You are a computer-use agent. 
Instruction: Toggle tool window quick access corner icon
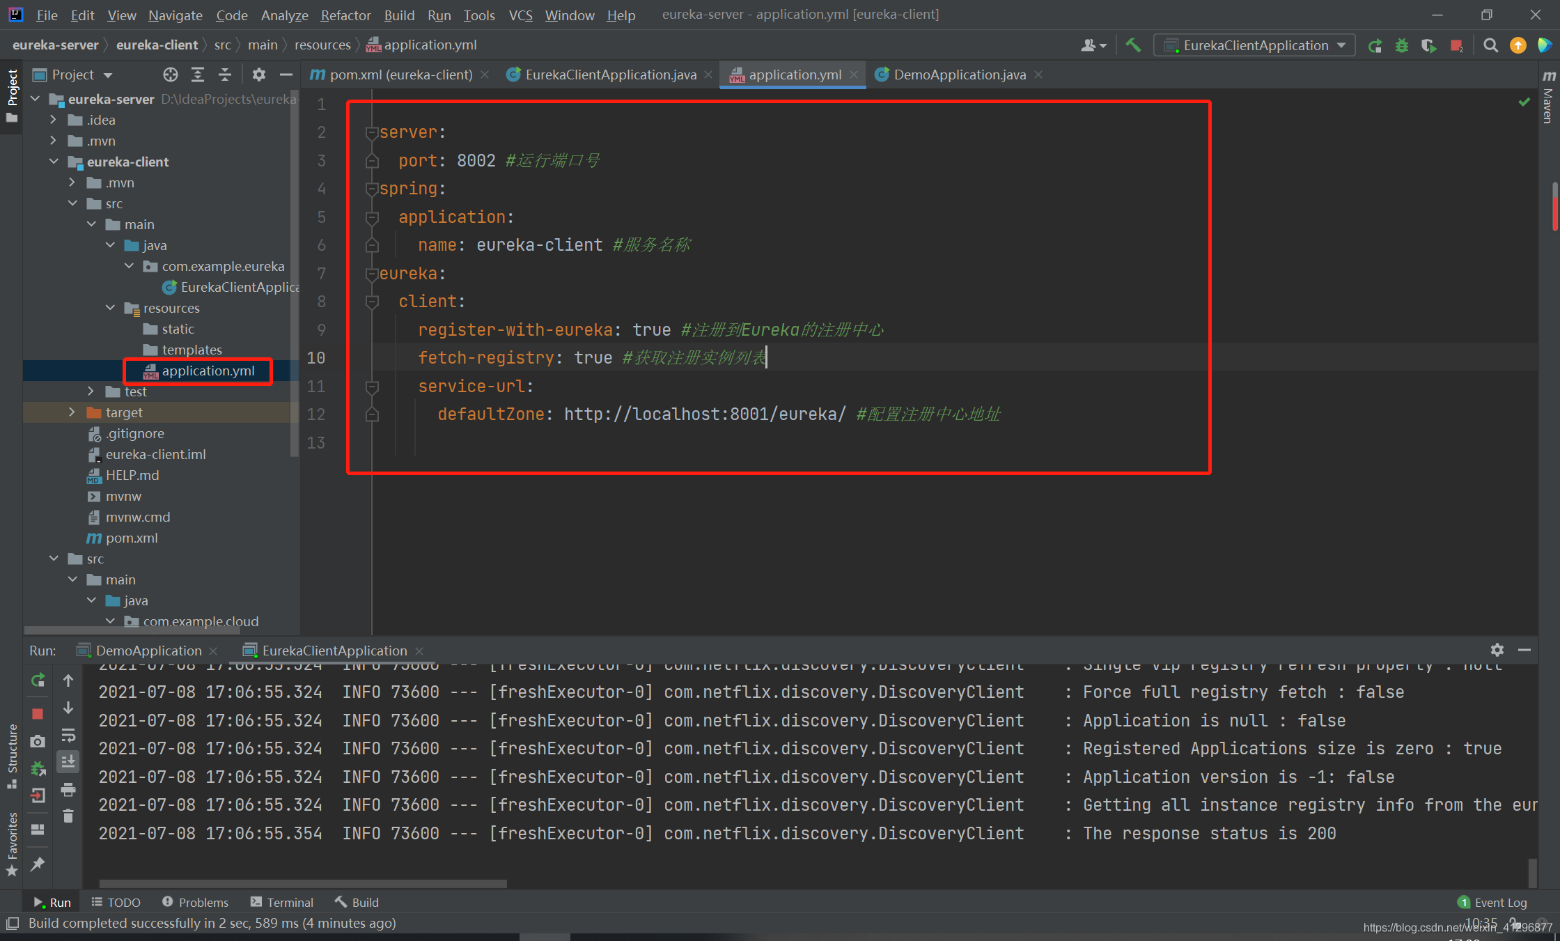pyautogui.click(x=12, y=923)
